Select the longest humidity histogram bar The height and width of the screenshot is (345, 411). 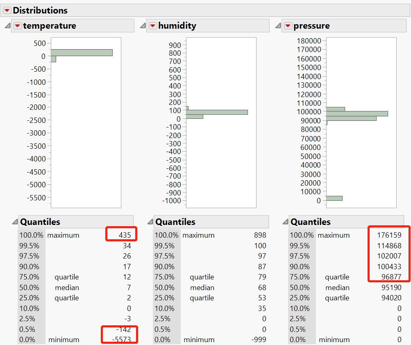click(x=217, y=112)
